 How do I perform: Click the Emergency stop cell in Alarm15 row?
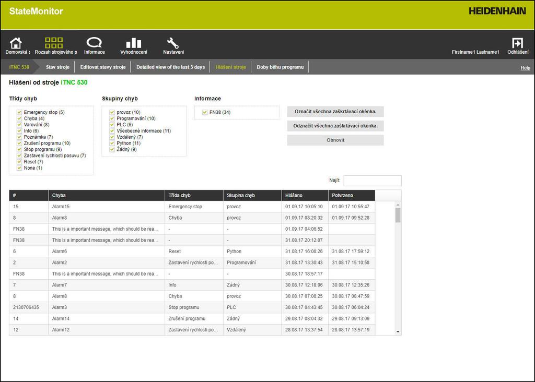click(x=194, y=207)
